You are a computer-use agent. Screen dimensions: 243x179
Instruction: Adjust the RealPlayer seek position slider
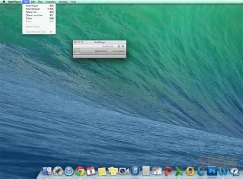[x=101, y=52]
